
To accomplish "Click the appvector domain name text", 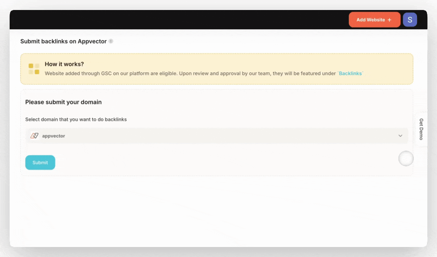I will 54,136.
